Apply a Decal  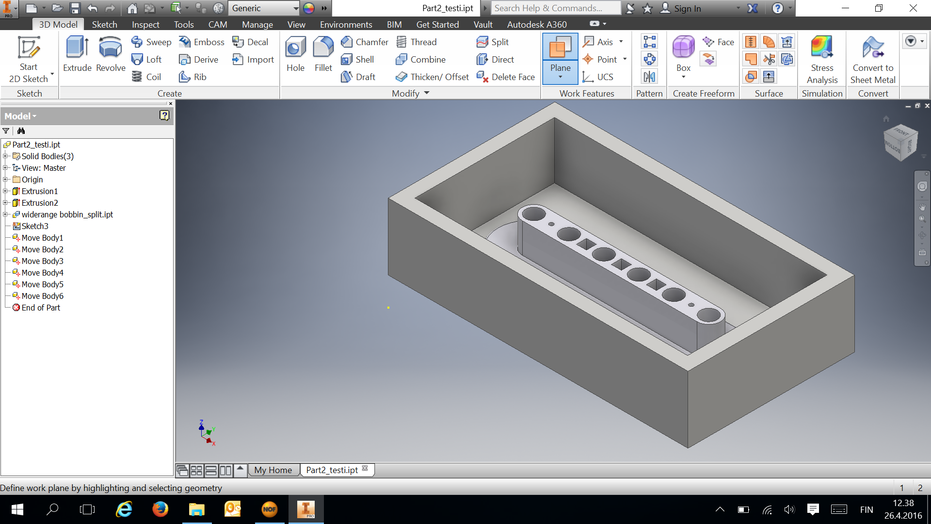coord(250,42)
